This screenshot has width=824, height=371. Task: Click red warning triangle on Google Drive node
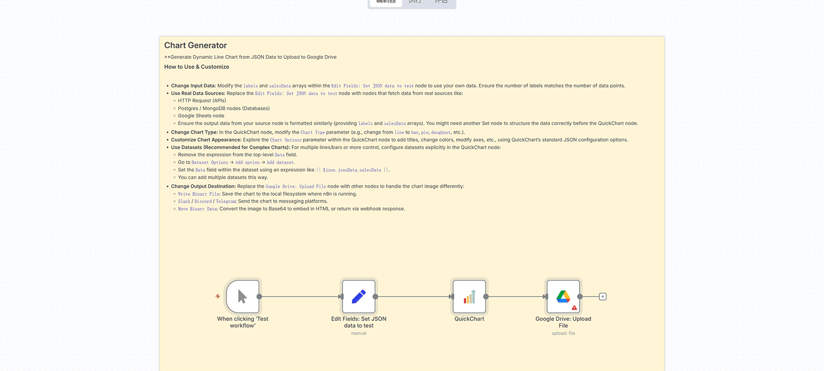[x=574, y=308]
